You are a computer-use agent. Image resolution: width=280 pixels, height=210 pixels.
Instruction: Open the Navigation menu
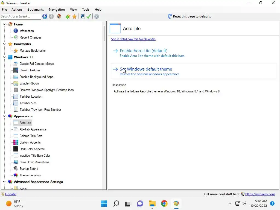57,10
